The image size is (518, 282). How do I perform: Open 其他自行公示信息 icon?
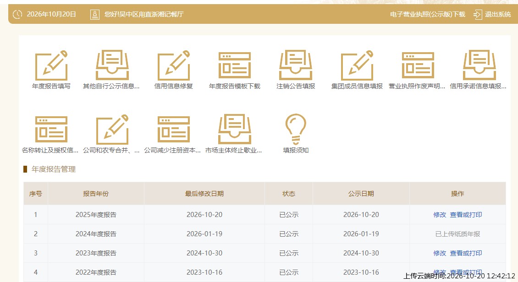point(112,65)
